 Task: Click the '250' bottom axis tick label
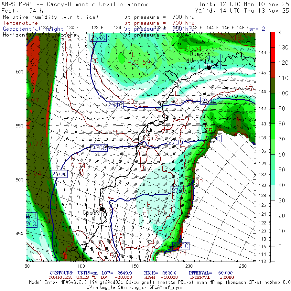click(x=243, y=266)
